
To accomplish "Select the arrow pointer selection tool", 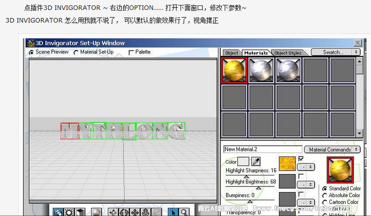I will tap(173, 212).
